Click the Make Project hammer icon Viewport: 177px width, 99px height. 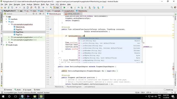pos(51,7)
